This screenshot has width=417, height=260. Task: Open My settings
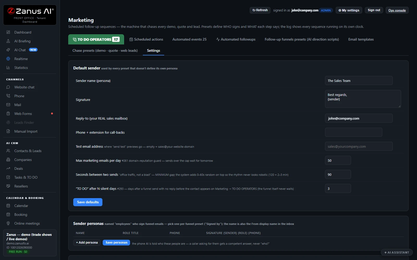349,10
